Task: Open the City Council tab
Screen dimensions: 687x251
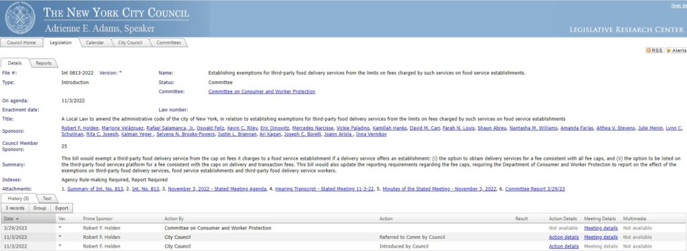Action: coord(130,42)
